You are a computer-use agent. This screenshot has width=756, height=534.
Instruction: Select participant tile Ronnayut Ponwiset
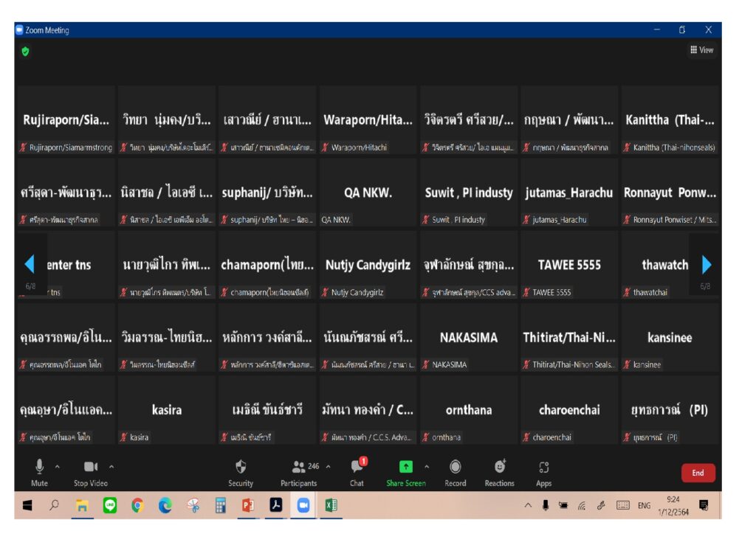pos(670,193)
